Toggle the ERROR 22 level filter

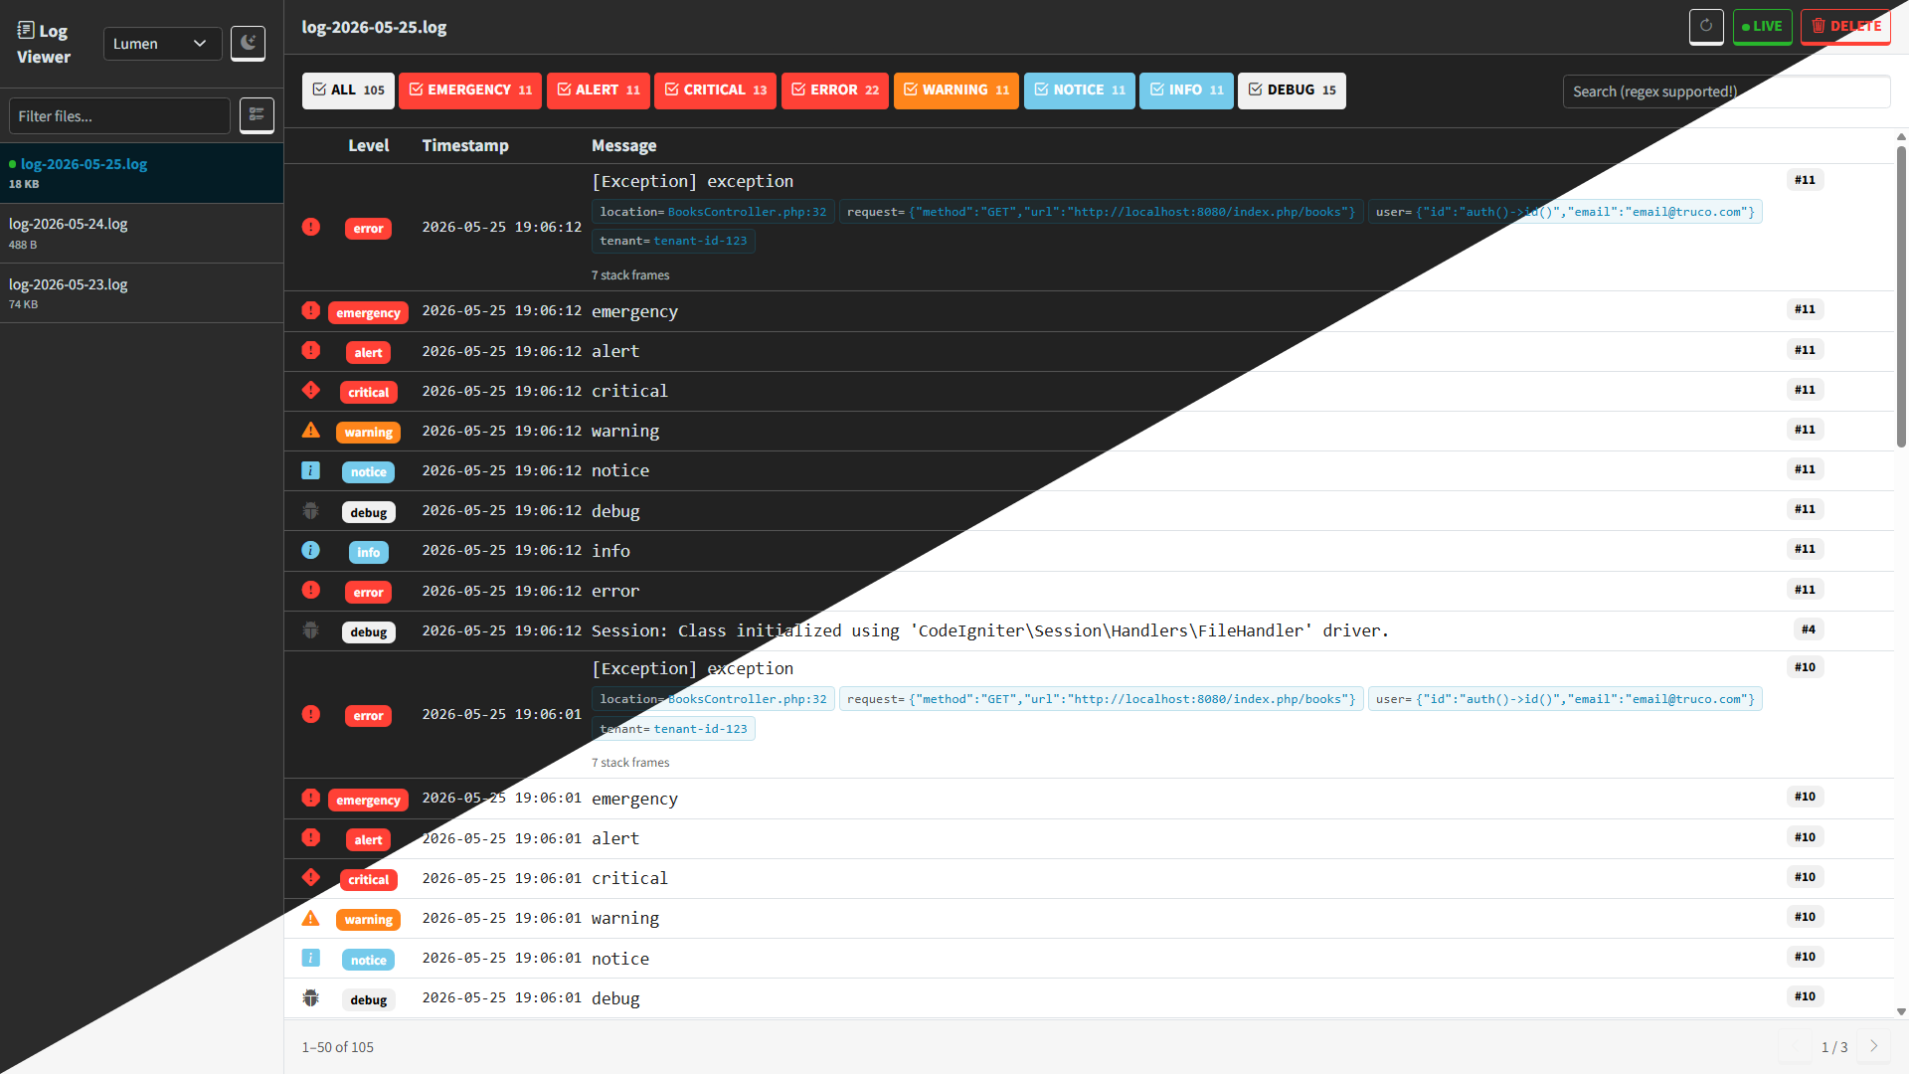835,90
